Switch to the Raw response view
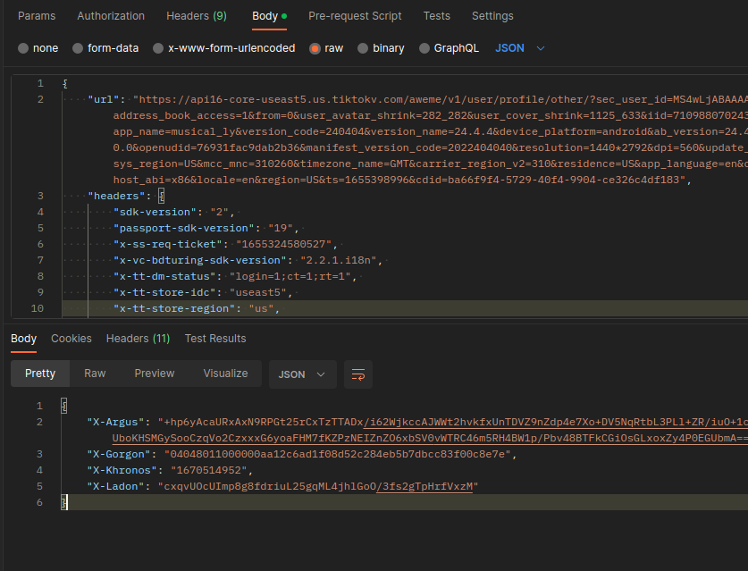 [x=95, y=374]
